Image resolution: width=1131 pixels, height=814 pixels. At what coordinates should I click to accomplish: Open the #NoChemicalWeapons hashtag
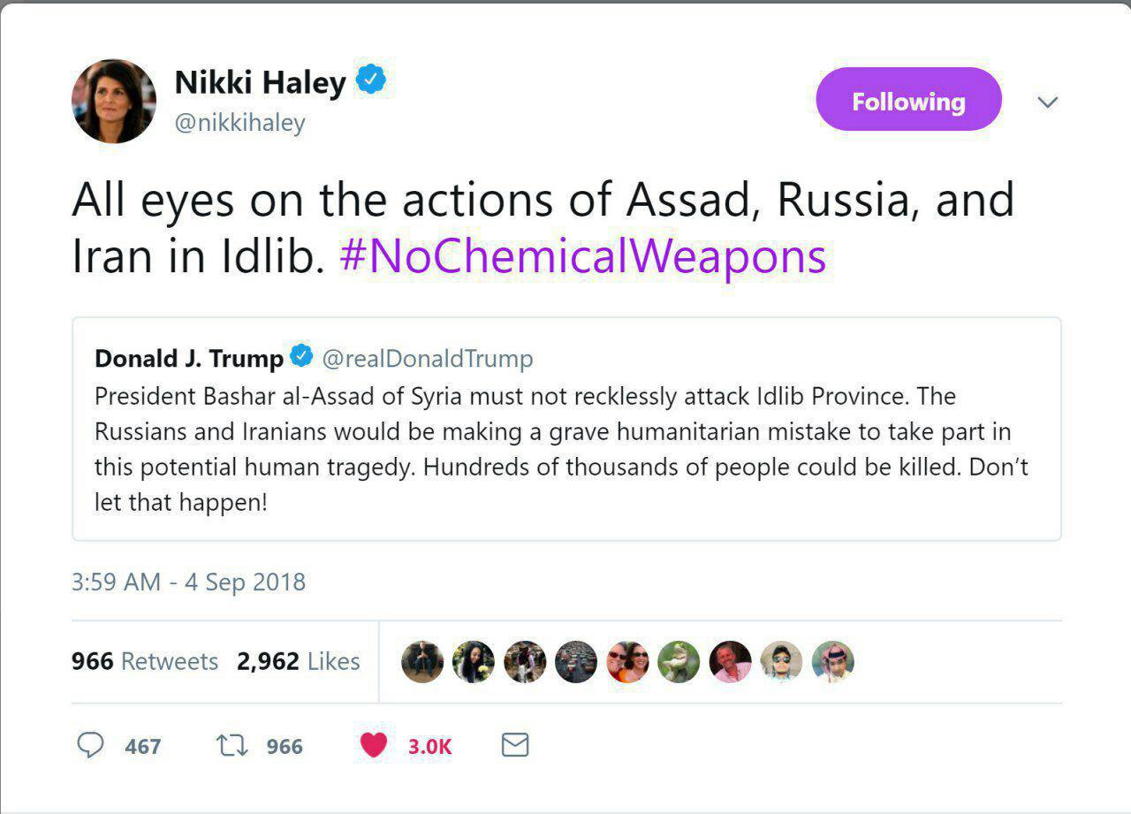coord(583,256)
